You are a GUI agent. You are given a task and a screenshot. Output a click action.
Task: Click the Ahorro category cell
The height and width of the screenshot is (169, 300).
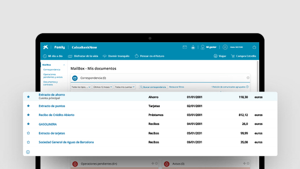click(153, 97)
